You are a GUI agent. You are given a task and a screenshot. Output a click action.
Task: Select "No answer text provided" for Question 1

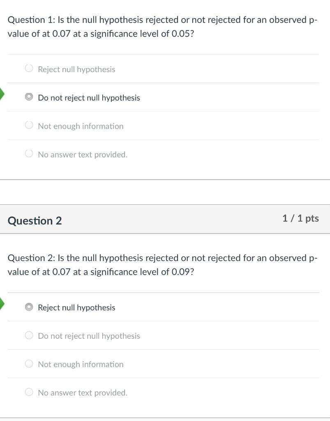pyautogui.click(x=83, y=154)
